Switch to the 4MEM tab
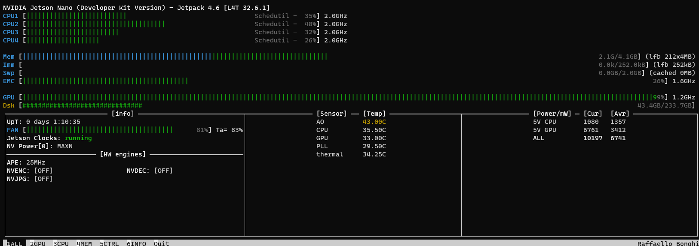This screenshot has width=699, height=246. point(84,243)
